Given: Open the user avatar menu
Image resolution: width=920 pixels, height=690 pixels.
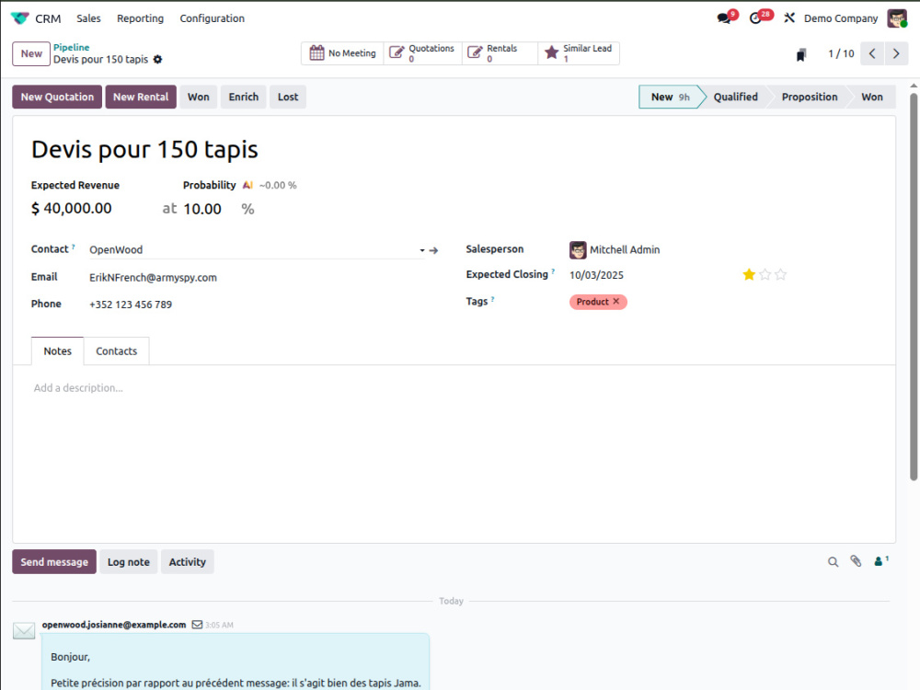Looking at the screenshot, I should [897, 18].
